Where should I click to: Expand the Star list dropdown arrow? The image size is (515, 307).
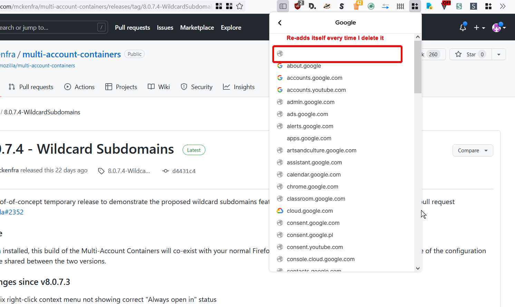coord(499,54)
